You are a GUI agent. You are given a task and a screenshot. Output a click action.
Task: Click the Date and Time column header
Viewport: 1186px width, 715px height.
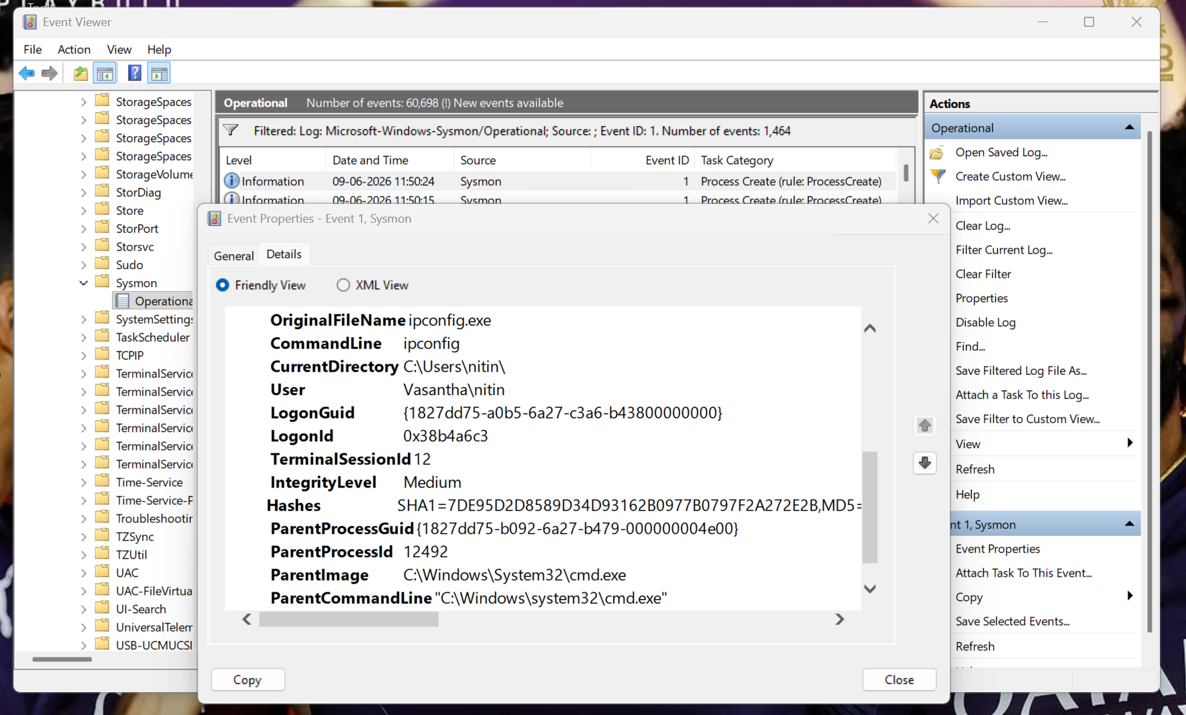pos(390,160)
